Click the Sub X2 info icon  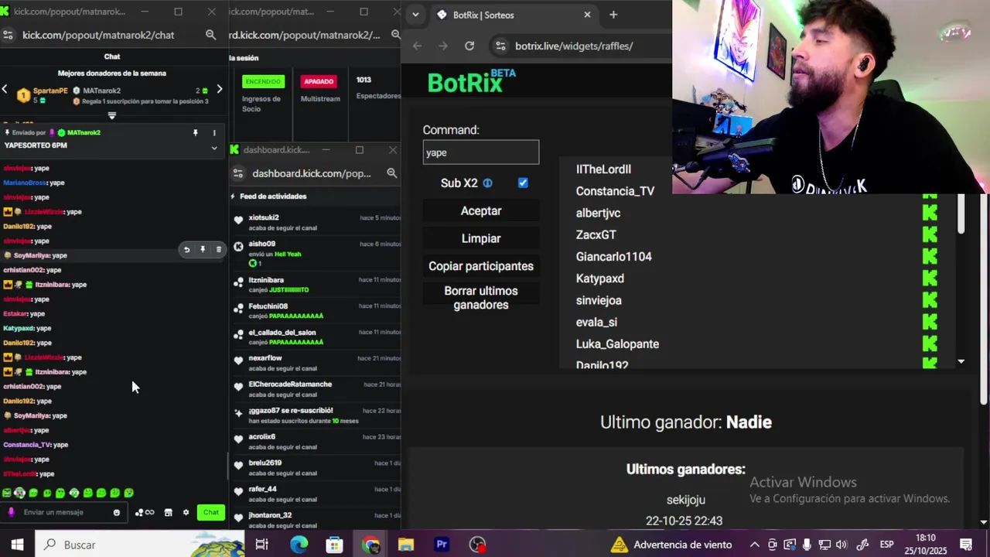point(487,183)
